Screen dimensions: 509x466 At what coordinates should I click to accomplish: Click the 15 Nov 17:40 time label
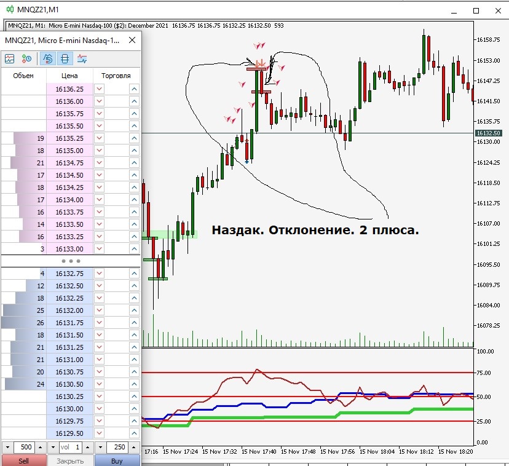tap(259, 451)
